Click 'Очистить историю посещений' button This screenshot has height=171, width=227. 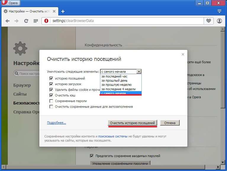coord(133,123)
